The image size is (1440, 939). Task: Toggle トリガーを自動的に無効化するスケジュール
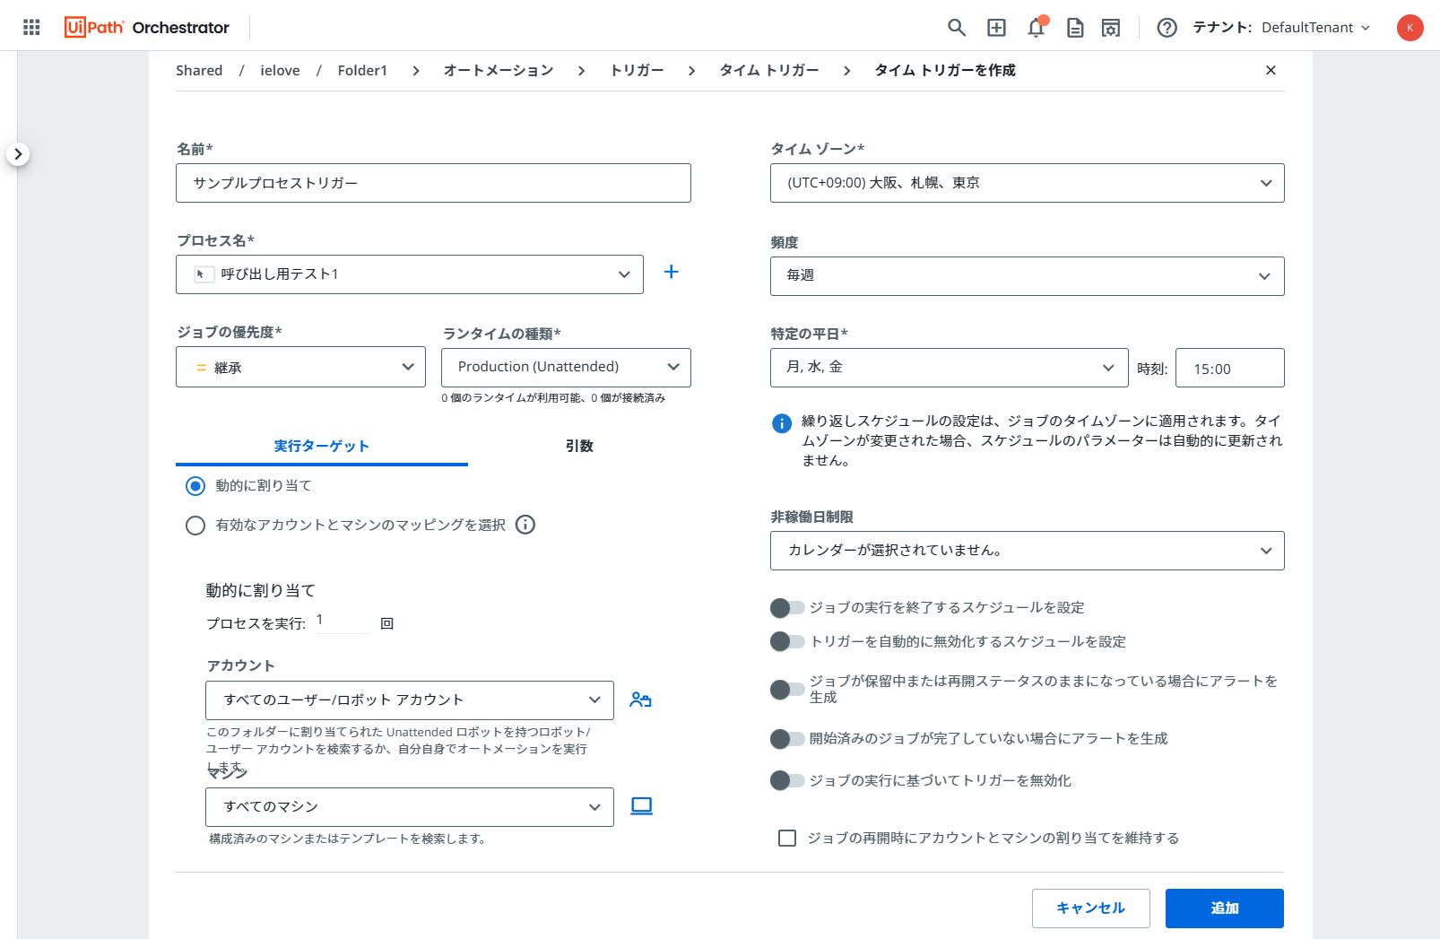point(787,641)
